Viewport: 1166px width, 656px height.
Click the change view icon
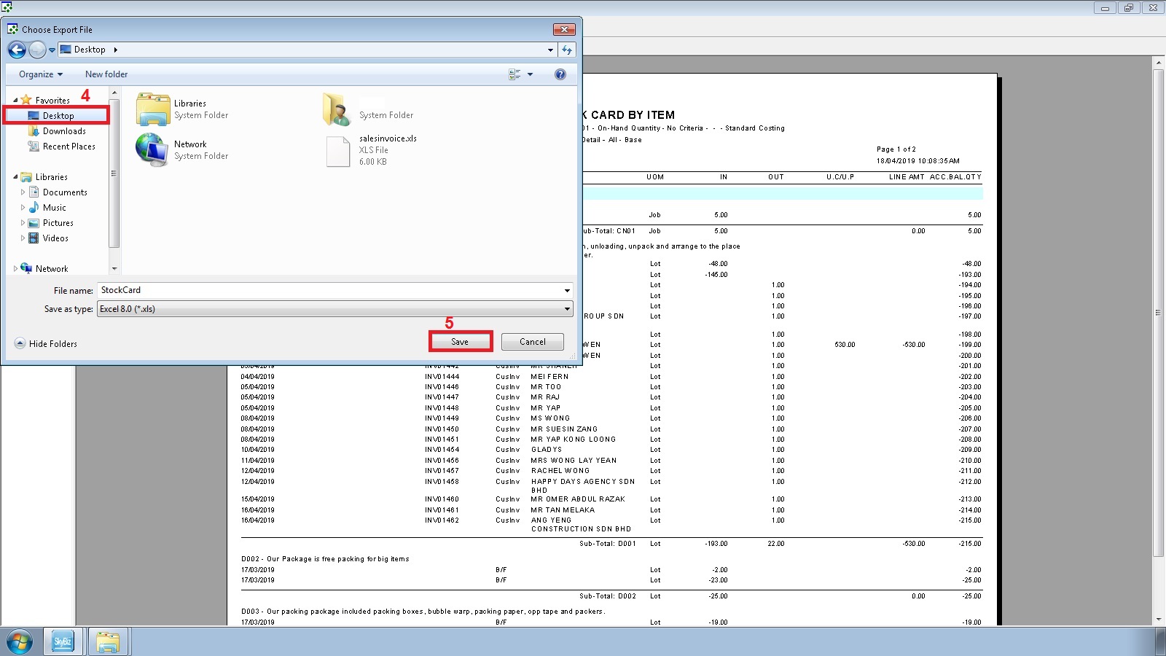tap(514, 74)
